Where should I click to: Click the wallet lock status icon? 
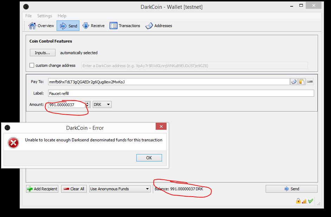click(x=298, y=201)
